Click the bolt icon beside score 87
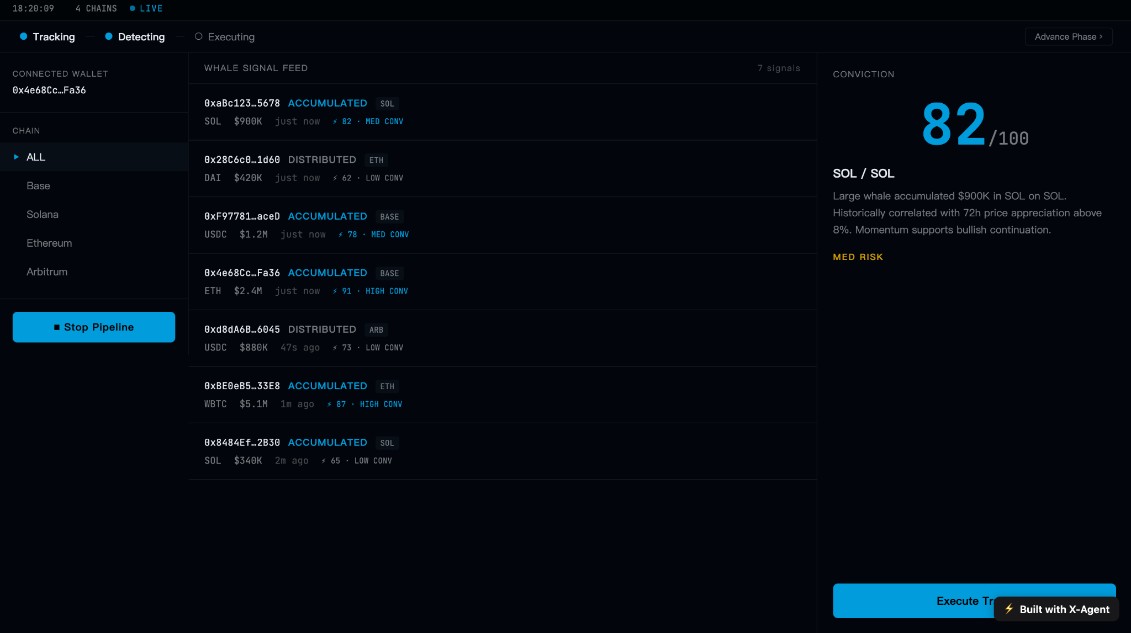 [329, 404]
